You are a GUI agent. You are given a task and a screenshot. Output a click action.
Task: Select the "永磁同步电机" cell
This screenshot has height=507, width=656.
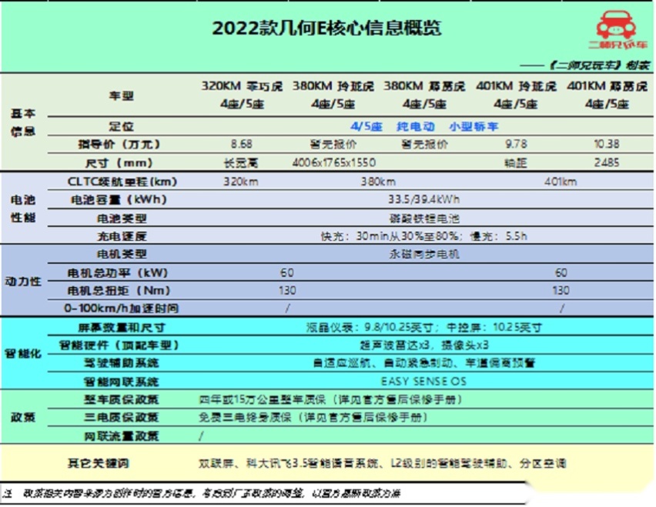click(x=424, y=254)
